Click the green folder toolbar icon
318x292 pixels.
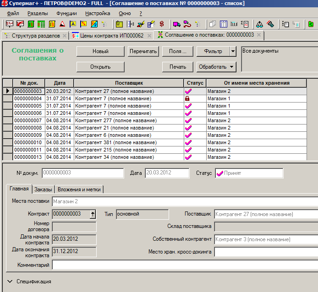click(311, 24)
